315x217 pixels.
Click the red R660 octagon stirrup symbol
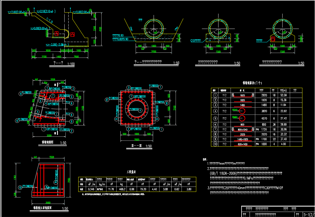click(242, 118)
